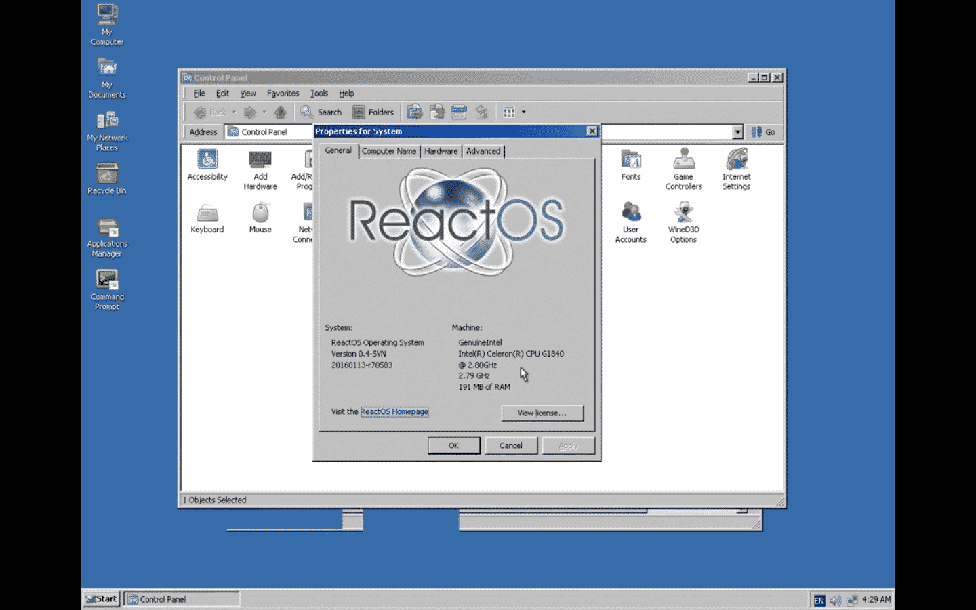Click the 'GenuineIntel' machine text
The height and width of the screenshot is (610, 976).
[480, 342]
